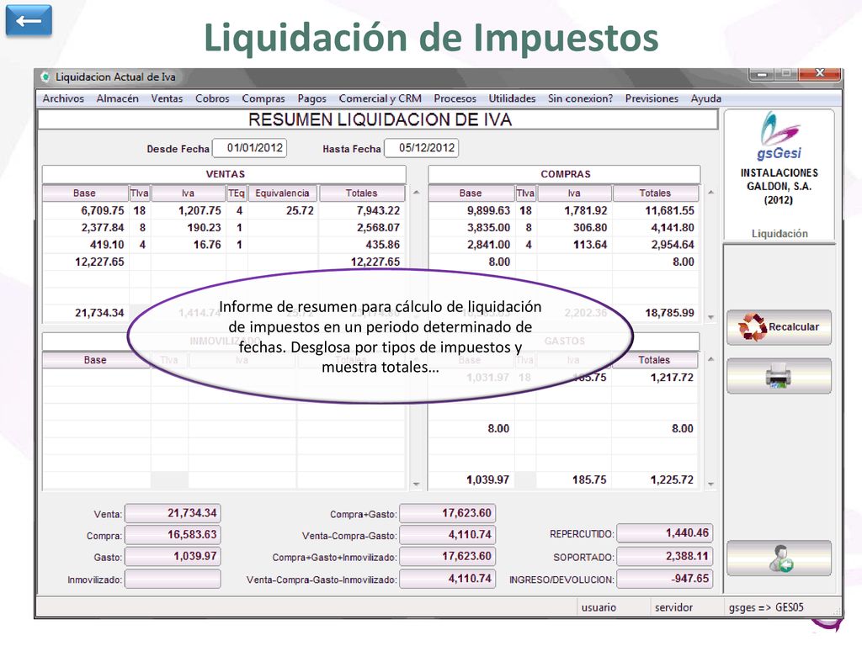Click the Compra field showing 16,583.63

(173, 534)
